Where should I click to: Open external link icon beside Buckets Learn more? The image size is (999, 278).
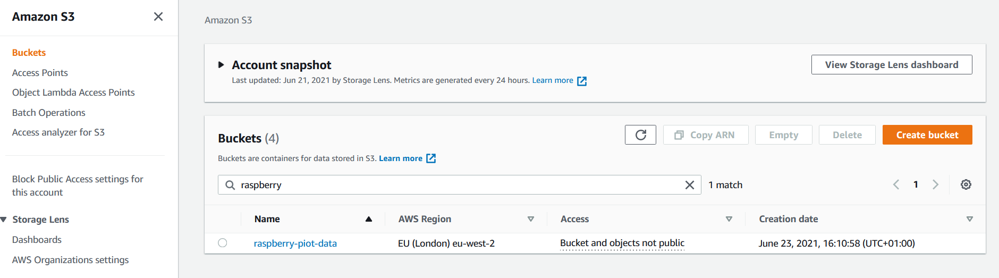pos(431,158)
